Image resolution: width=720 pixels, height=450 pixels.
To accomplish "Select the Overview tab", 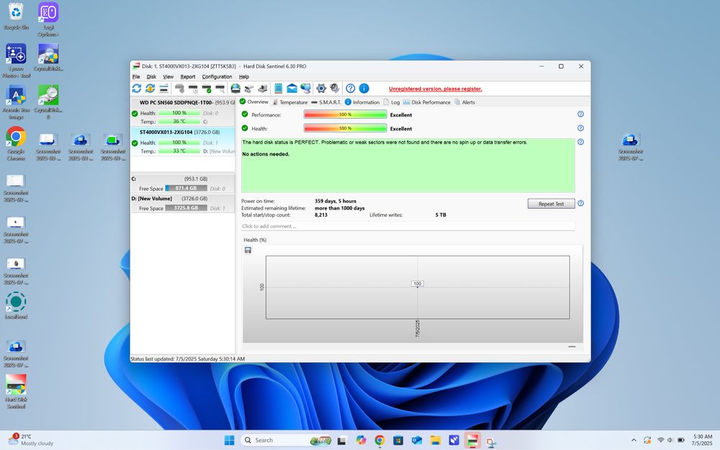I will pos(254,102).
